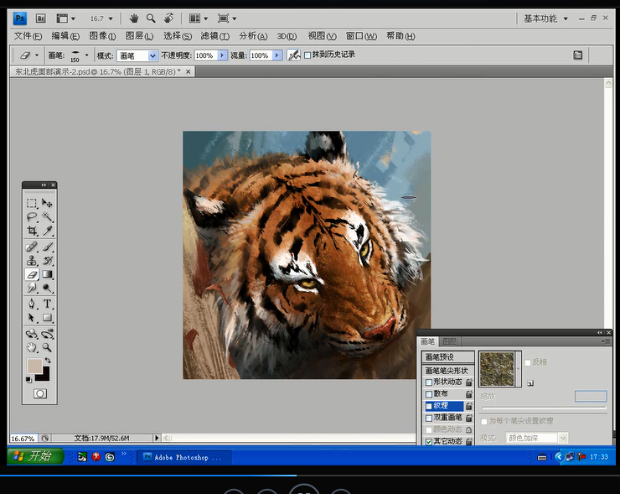Open the 不透明度 slider arrow
Viewport: 620px width, 494px height.
coord(222,55)
